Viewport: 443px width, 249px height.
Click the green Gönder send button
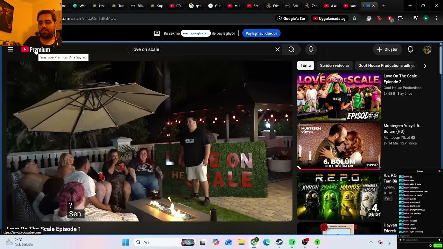[437, 246]
